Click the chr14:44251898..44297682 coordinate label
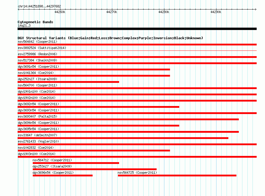265x196 pixels. (x=39, y=6)
